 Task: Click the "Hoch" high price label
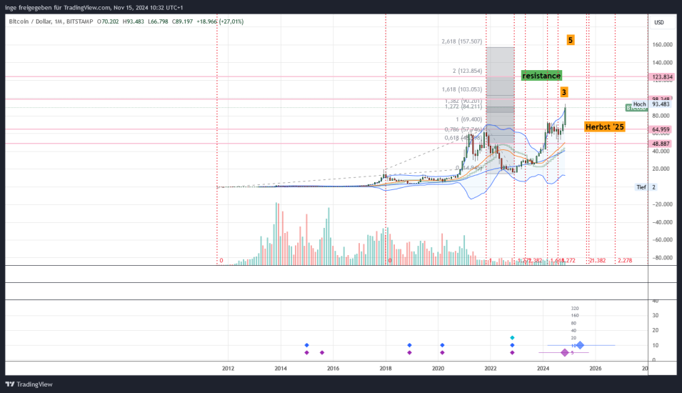click(x=639, y=104)
